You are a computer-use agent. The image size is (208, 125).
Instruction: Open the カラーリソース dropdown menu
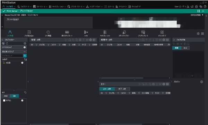pyautogui.click(x=40, y=7)
